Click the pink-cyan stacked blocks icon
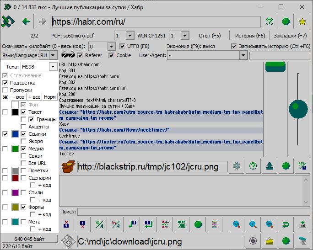The width and height of the screenshot is (313, 250). point(215,224)
